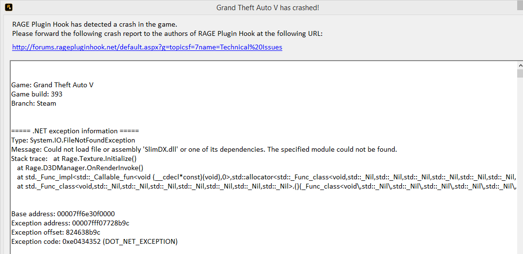Click the scrollbar up arrow in crash report

coord(520,65)
